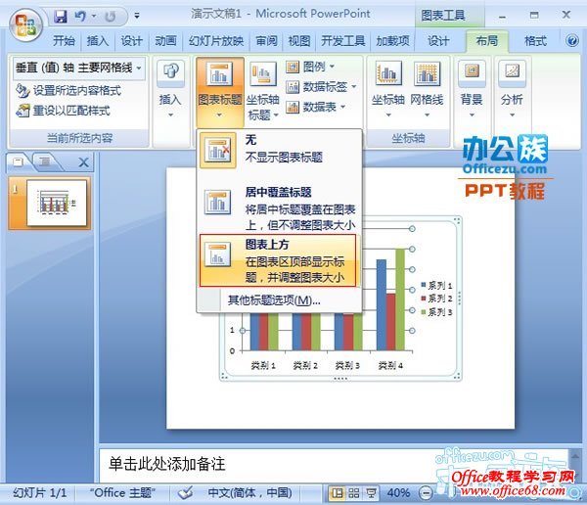Save the presentation via quick access

pos(61,16)
